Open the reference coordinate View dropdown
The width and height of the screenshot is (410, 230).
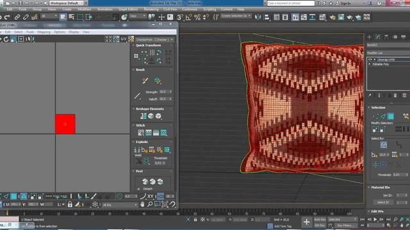pos(138,16)
